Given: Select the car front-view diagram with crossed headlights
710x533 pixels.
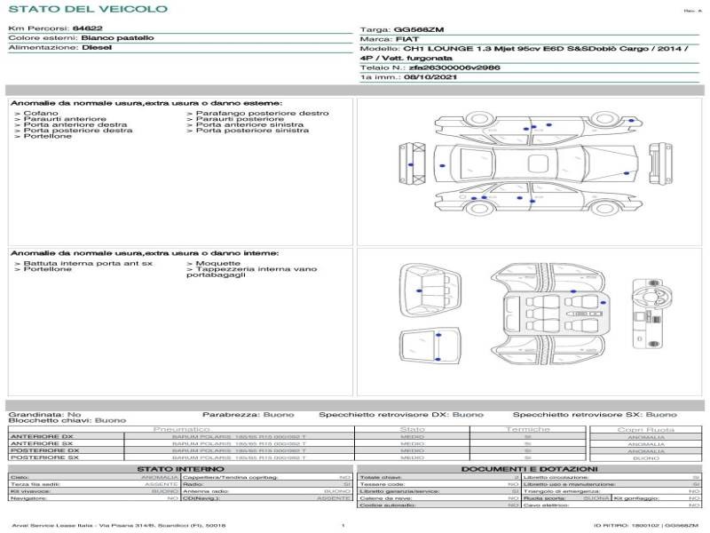Looking at the screenshot, I should coord(412,163).
